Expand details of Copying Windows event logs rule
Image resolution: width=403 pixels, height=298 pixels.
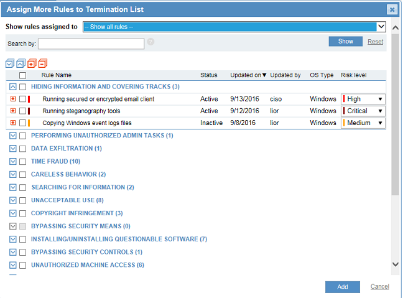13,123
